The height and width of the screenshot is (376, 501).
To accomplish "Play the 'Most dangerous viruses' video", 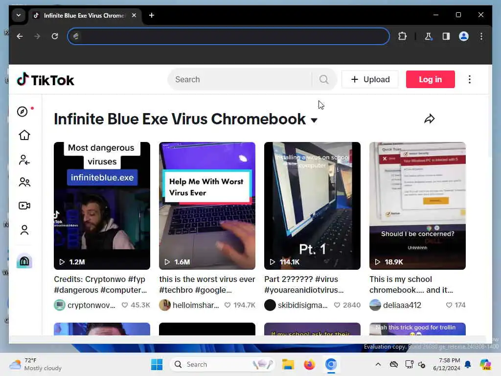I will [x=102, y=206].
